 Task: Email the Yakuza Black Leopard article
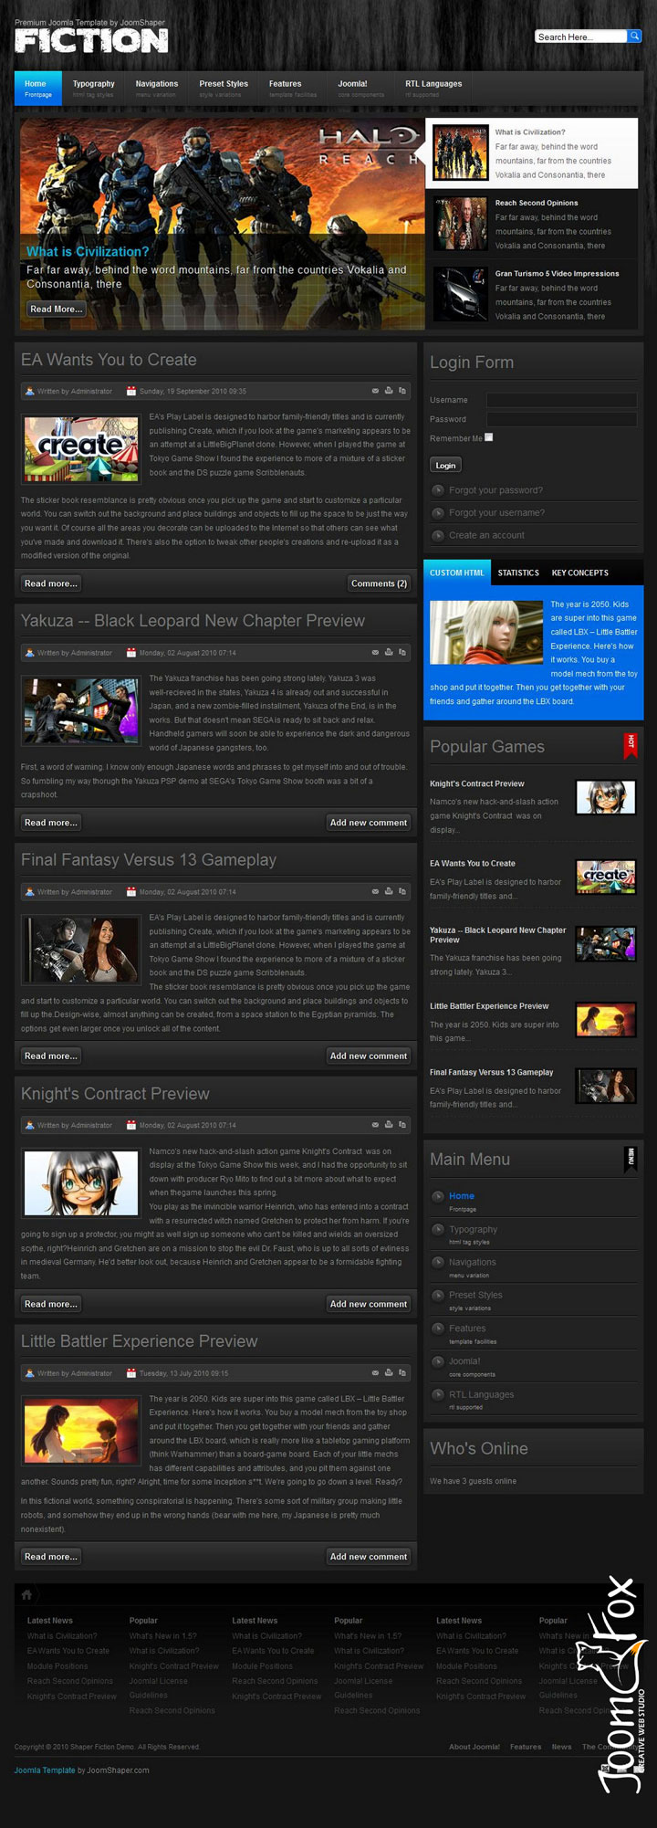375,652
